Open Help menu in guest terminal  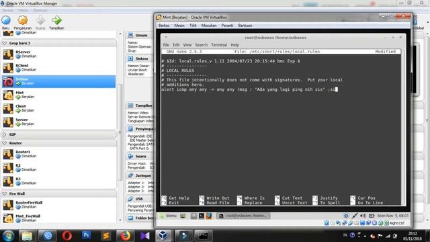click(x=234, y=45)
